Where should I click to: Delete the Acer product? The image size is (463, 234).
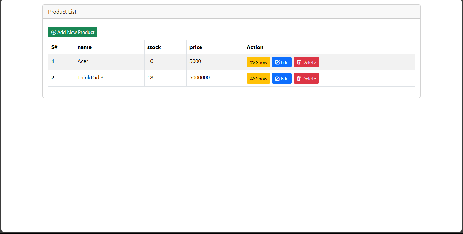point(306,62)
